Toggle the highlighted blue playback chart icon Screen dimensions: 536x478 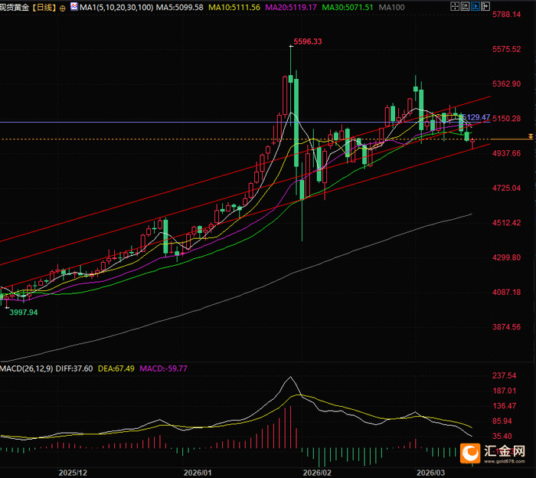[476, 6]
